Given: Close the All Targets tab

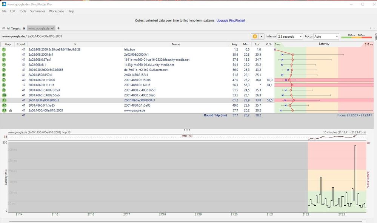Looking at the screenshot, I should [x=24, y=28].
